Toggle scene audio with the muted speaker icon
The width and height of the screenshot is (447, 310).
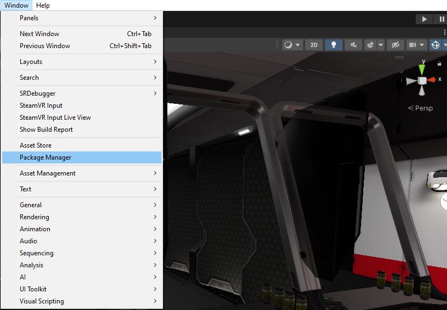point(353,45)
